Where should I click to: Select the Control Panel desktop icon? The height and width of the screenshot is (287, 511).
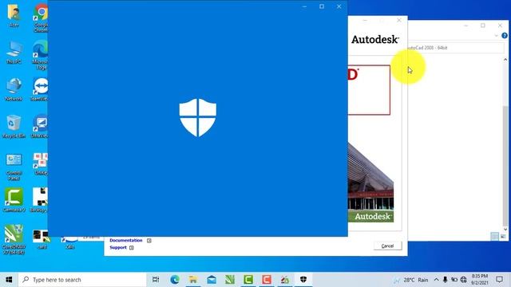point(14,167)
